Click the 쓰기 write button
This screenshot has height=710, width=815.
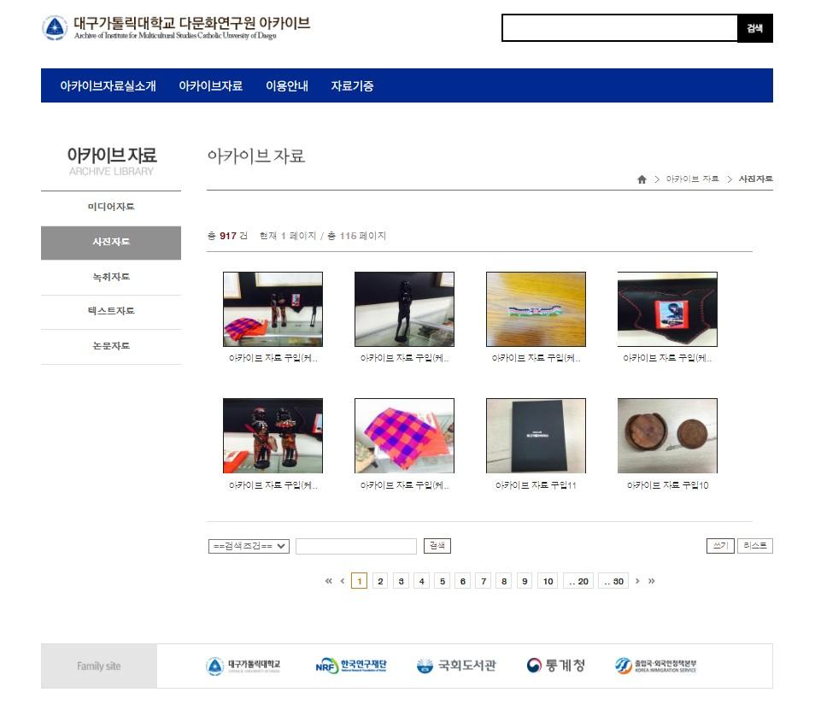(x=720, y=546)
